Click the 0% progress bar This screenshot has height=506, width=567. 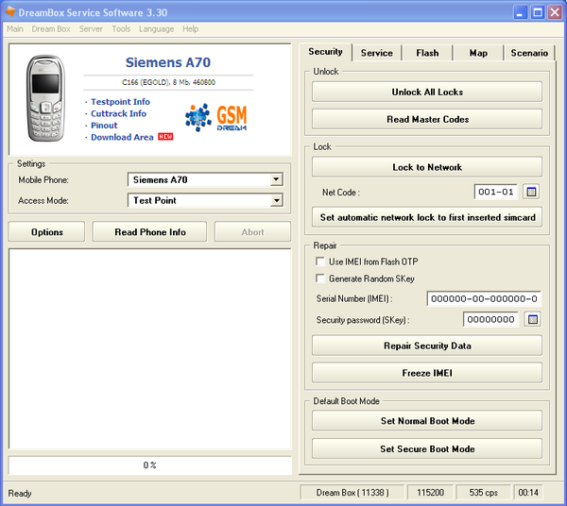pos(149,465)
